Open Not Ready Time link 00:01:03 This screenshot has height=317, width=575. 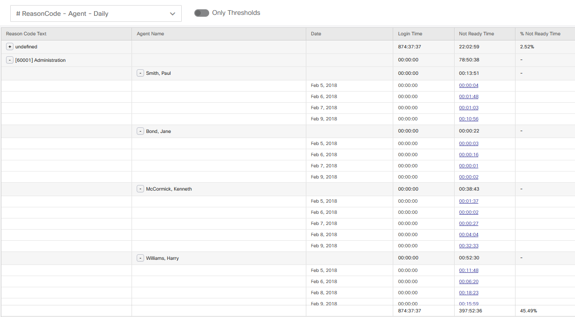click(469, 108)
